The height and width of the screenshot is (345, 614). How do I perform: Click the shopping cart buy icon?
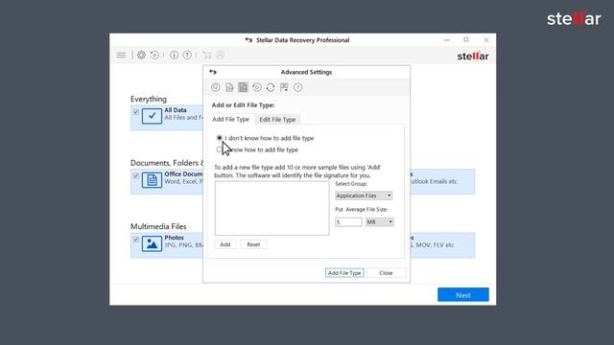click(207, 56)
